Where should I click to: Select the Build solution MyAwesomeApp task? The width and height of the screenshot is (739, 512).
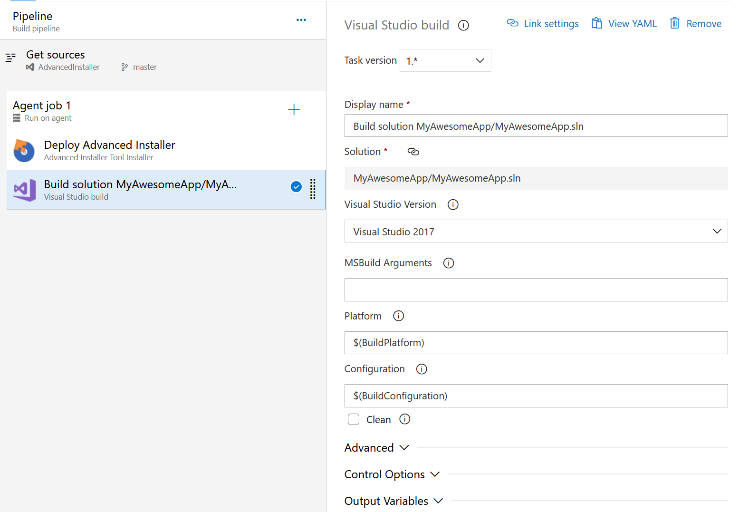166,190
